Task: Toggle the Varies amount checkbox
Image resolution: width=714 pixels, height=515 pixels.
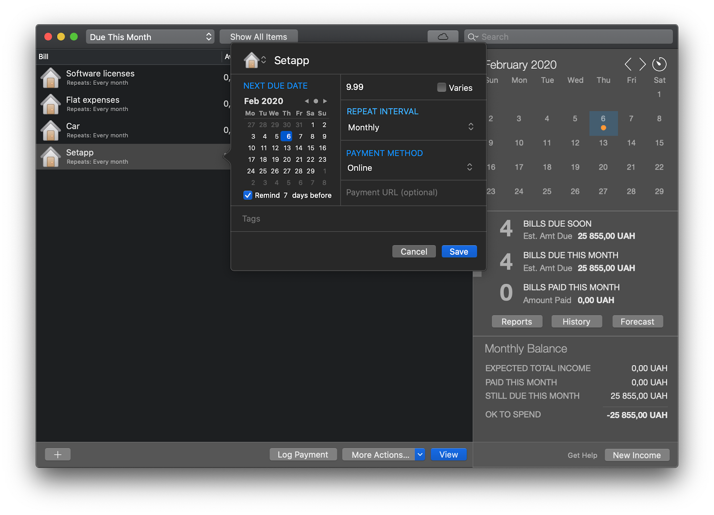Action: click(441, 87)
